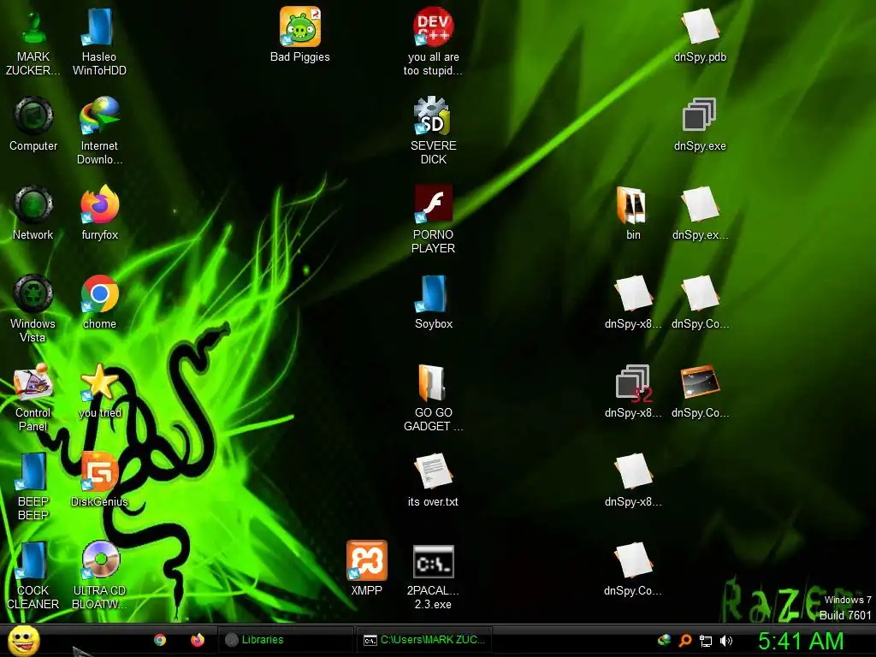Screen dimensions: 876x657
Task: Launch DiskGenius shortcut
Action: (99, 480)
